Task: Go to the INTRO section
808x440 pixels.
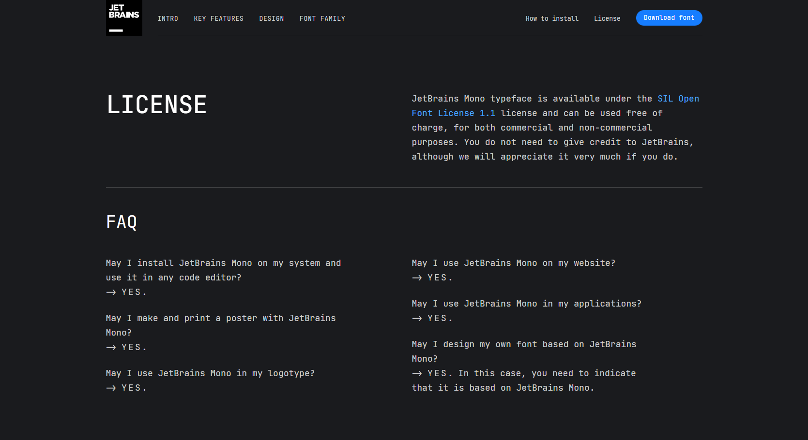Action: 168,18
